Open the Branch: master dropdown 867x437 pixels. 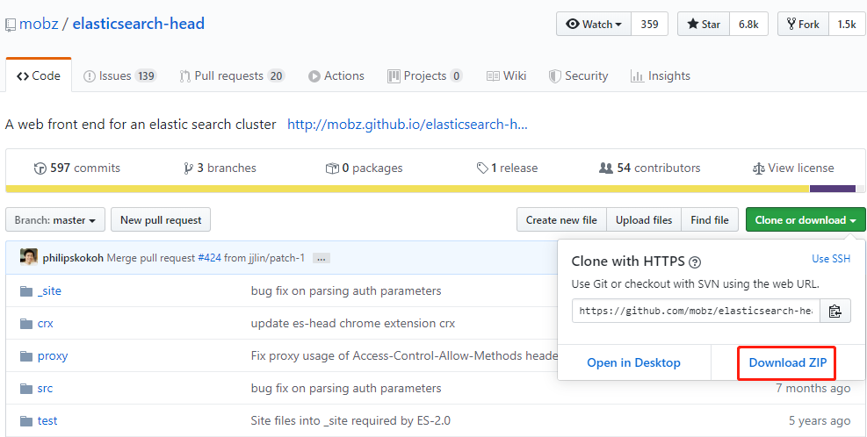click(55, 220)
